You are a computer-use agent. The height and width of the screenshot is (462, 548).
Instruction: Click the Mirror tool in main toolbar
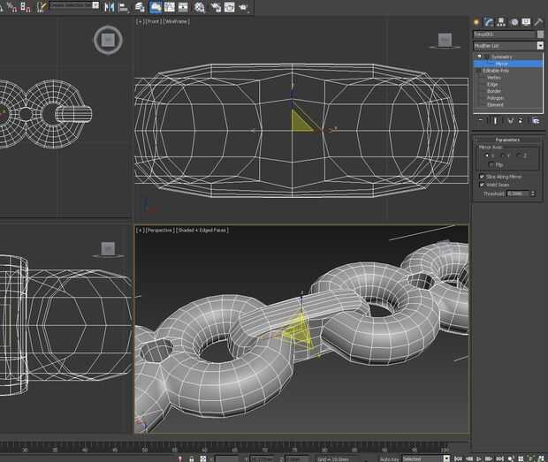coord(110,7)
